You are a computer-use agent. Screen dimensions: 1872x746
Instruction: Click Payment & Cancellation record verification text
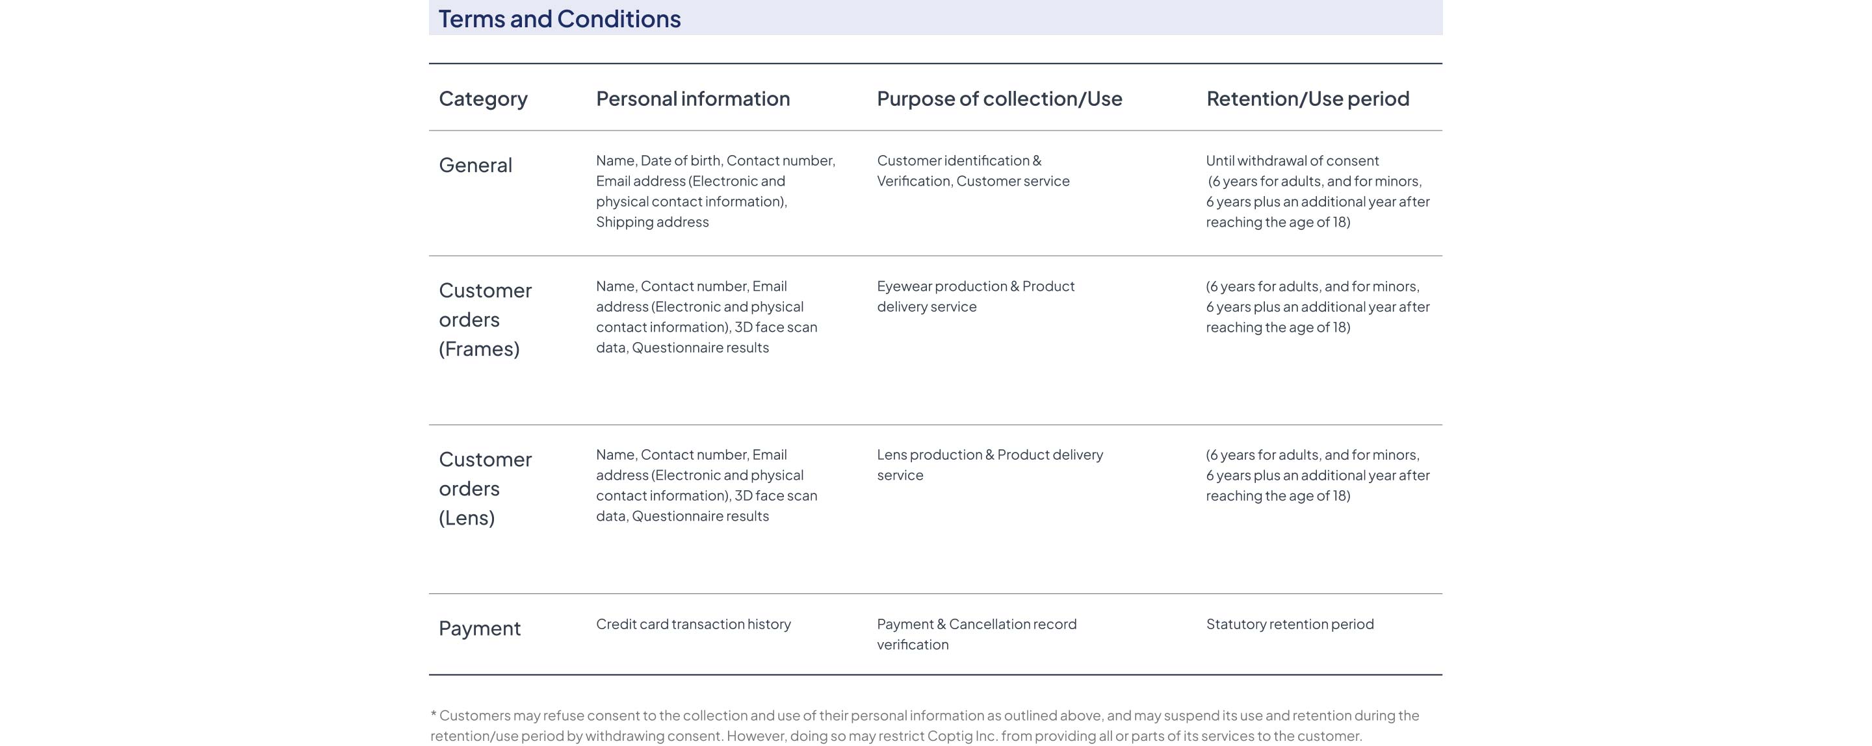[x=976, y=634]
